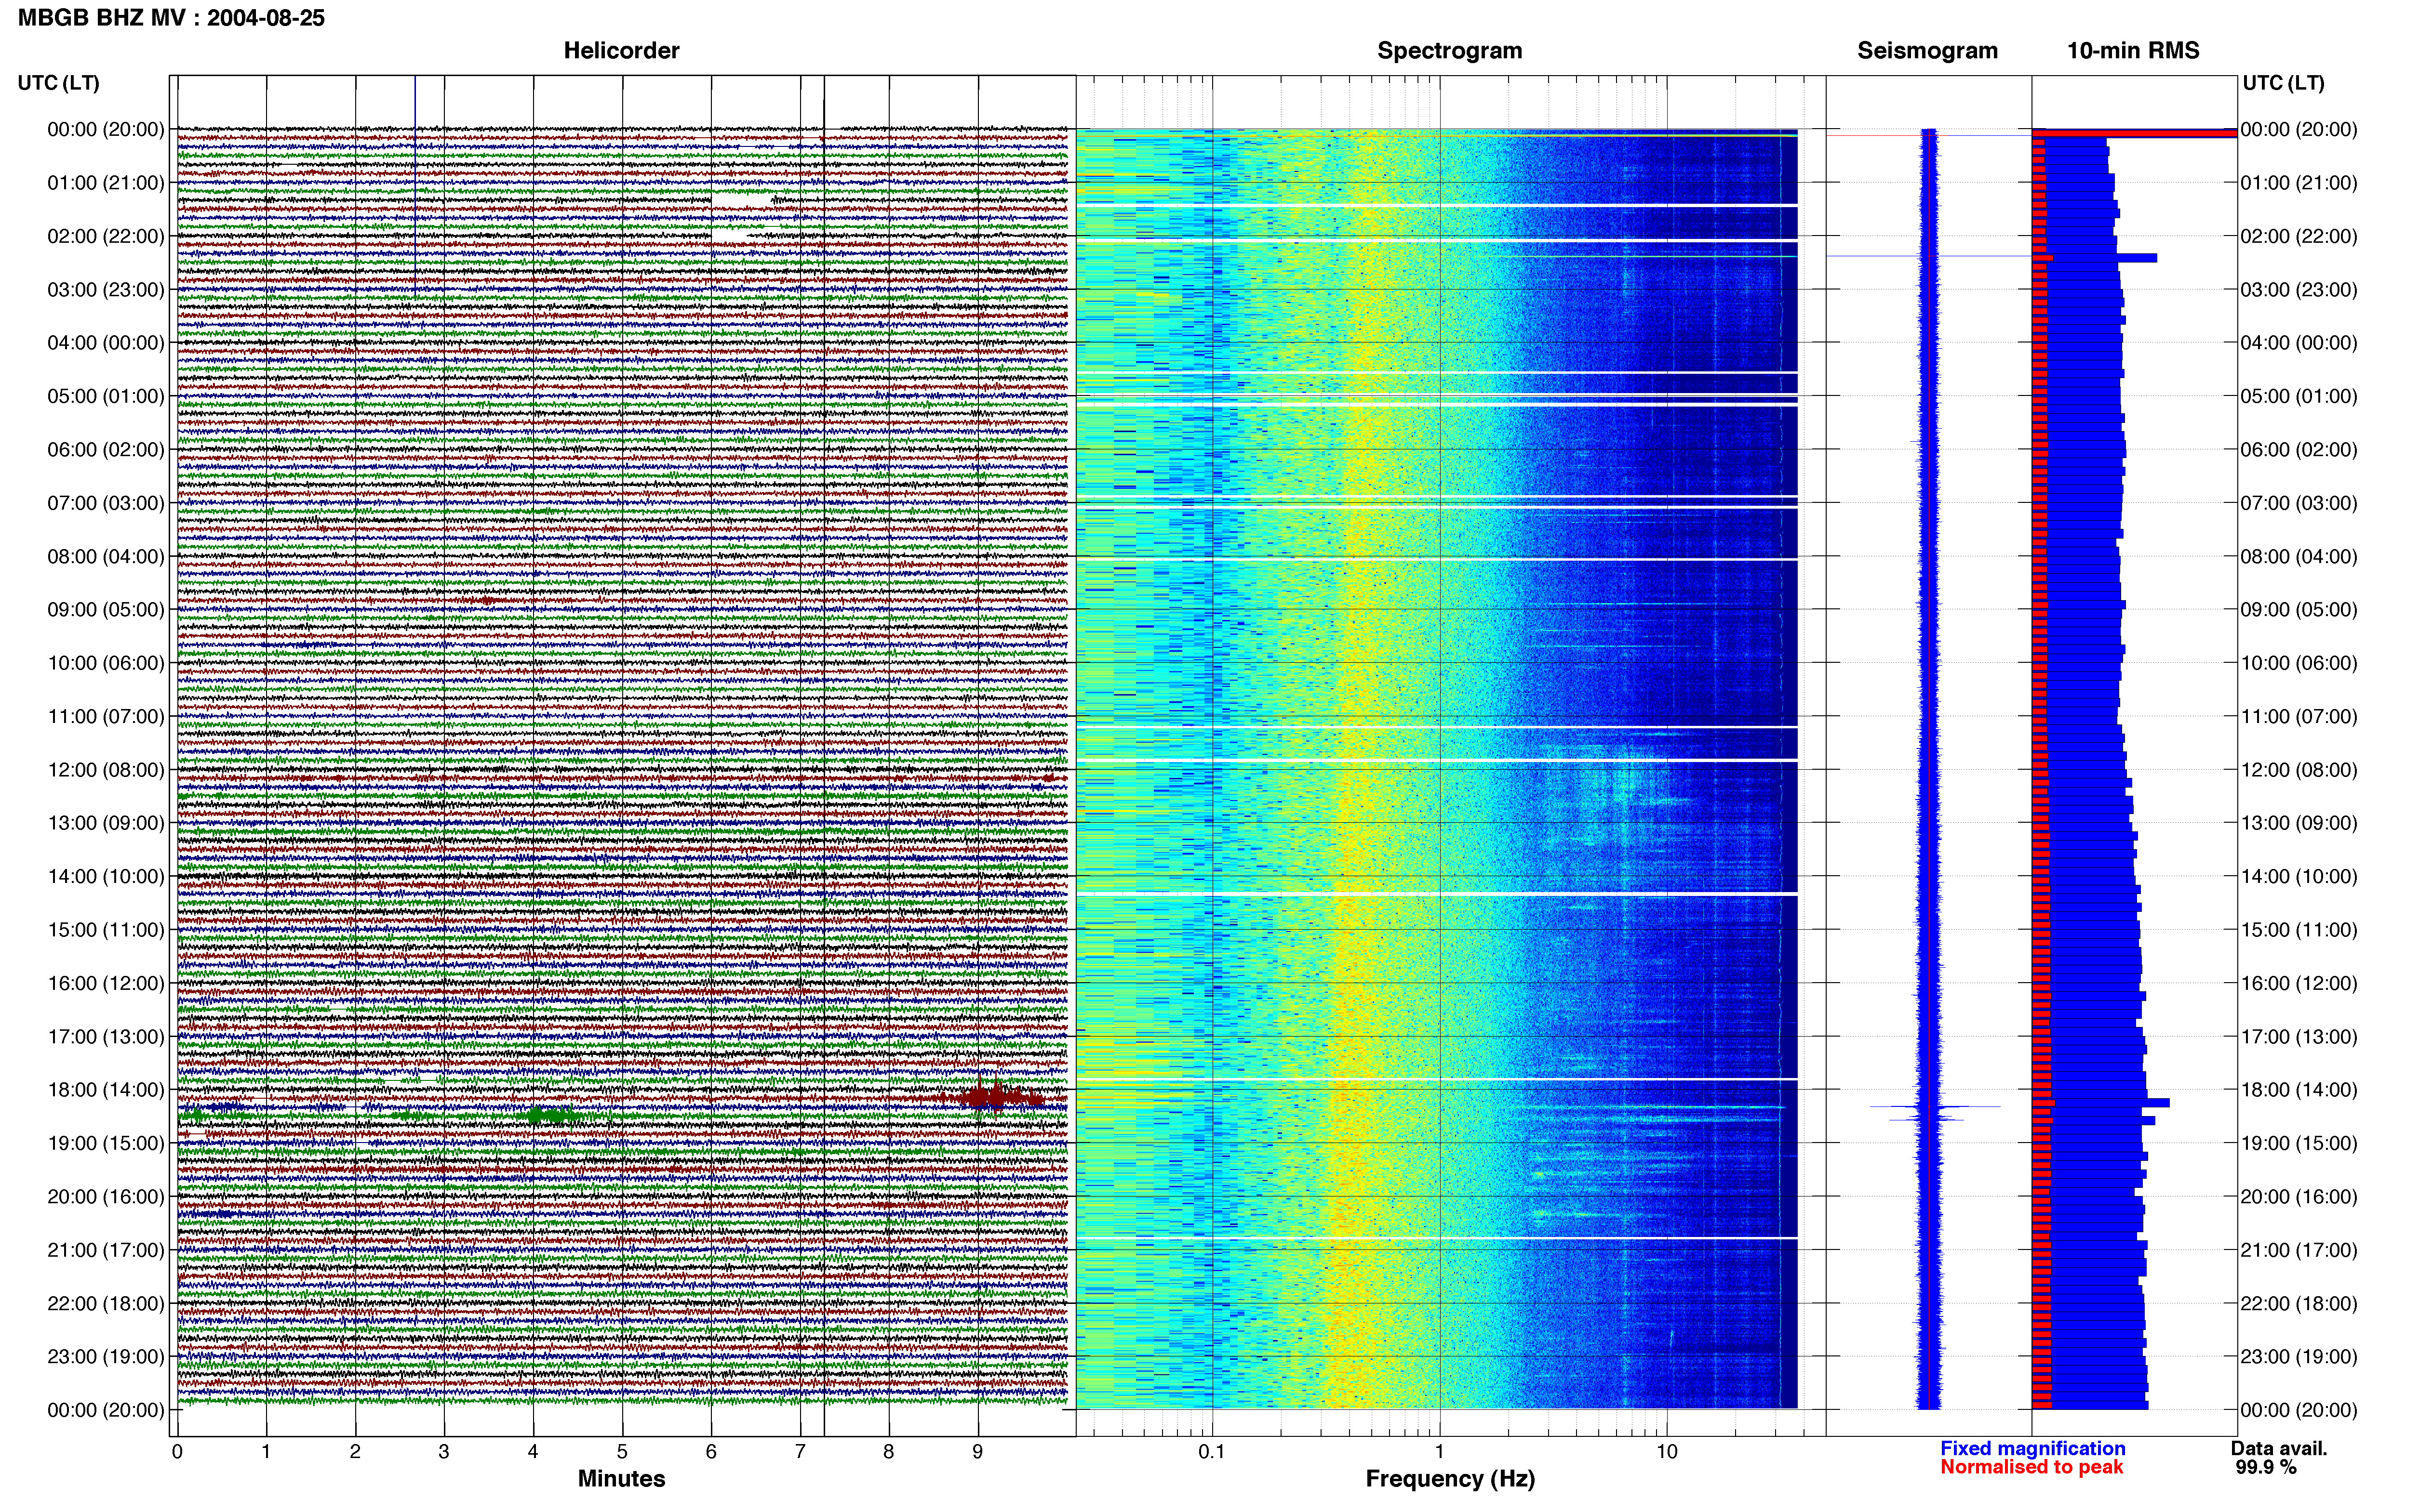Click the dark-red seismic burst near 18:00 trace
The width and height of the screenshot is (2419, 1512).
[x=994, y=1098]
